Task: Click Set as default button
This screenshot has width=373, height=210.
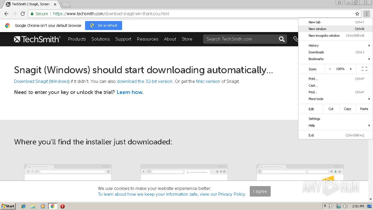Action: (x=103, y=25)
